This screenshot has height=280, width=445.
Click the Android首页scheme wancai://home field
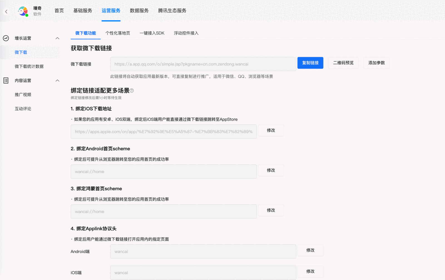(x=164, y=171)
